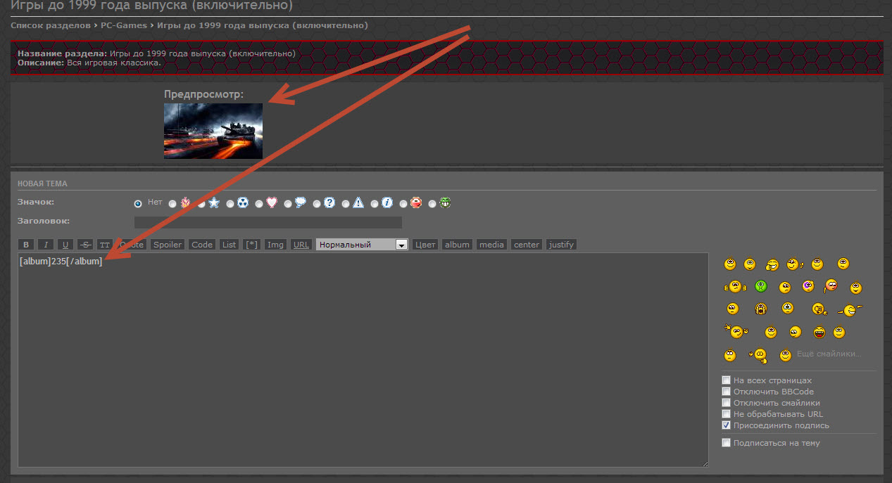The height and width of the screenshot is (483, 892).
Task: Click the Bold formatting button
Action: coord(26,245)
